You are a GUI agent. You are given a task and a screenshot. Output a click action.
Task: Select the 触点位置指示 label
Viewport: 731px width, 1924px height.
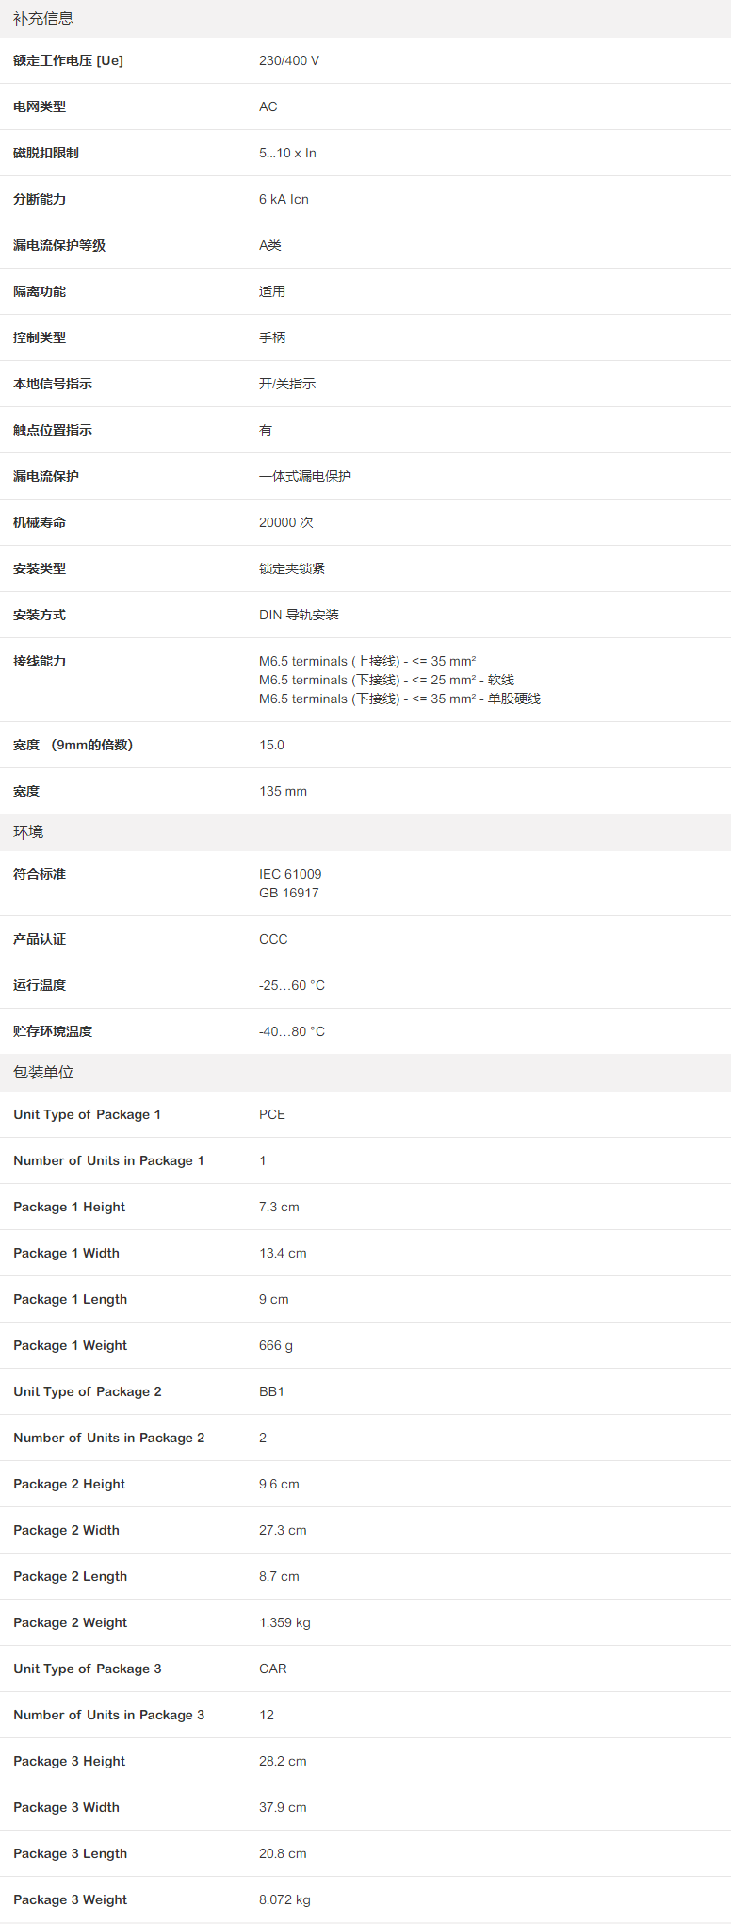point(53,430)
